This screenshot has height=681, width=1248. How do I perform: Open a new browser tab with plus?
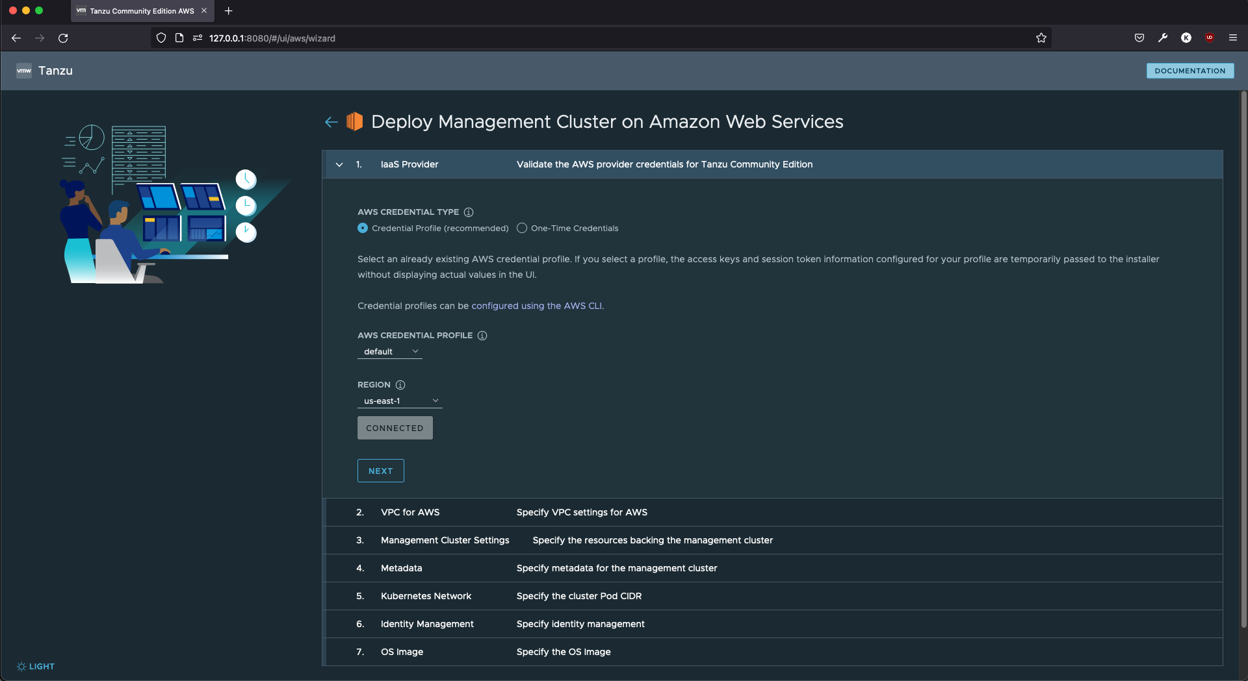click(229, 11)
